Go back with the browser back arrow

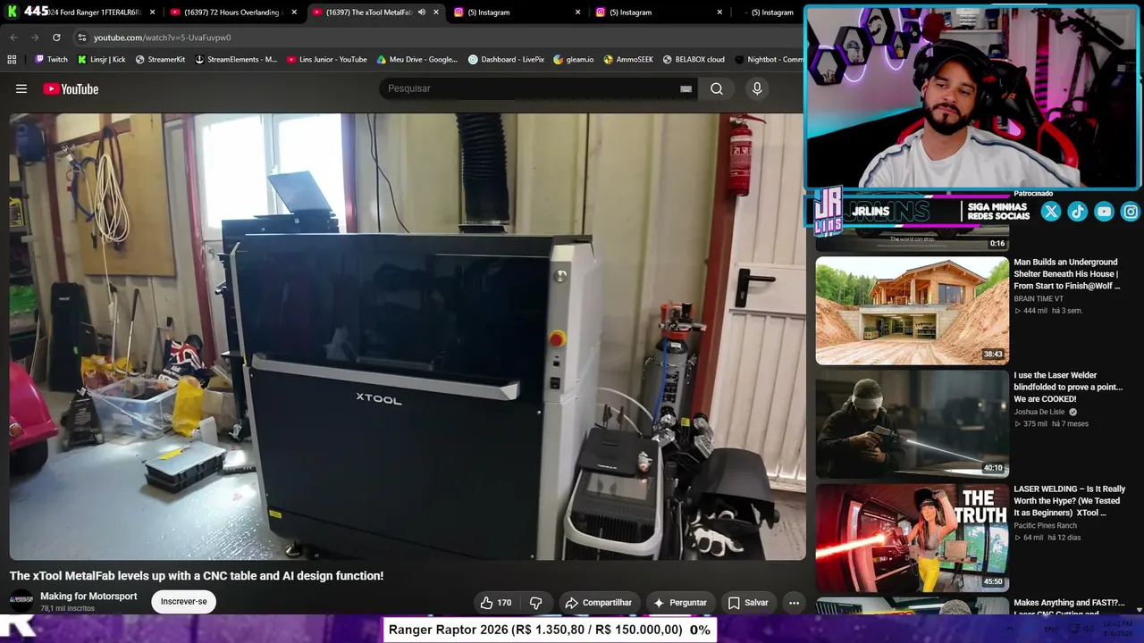(x=13, y=38)
